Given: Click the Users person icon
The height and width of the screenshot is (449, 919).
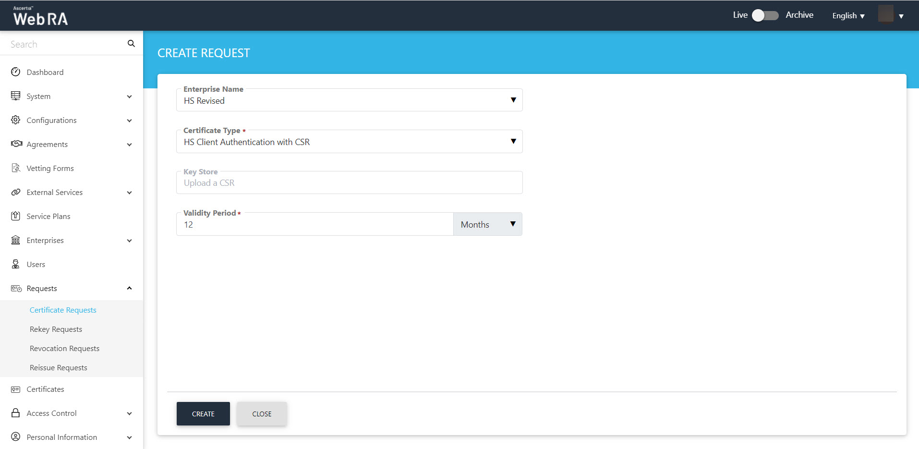Looking at the screenshot, I should point(16,264).
